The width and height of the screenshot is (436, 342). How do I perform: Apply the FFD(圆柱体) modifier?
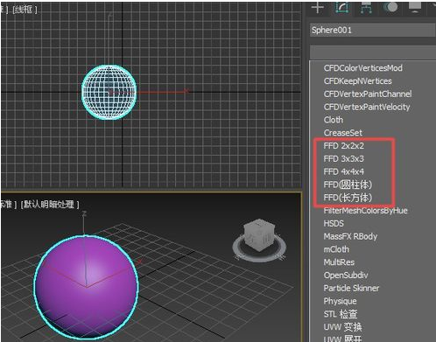tap(348, 185)
